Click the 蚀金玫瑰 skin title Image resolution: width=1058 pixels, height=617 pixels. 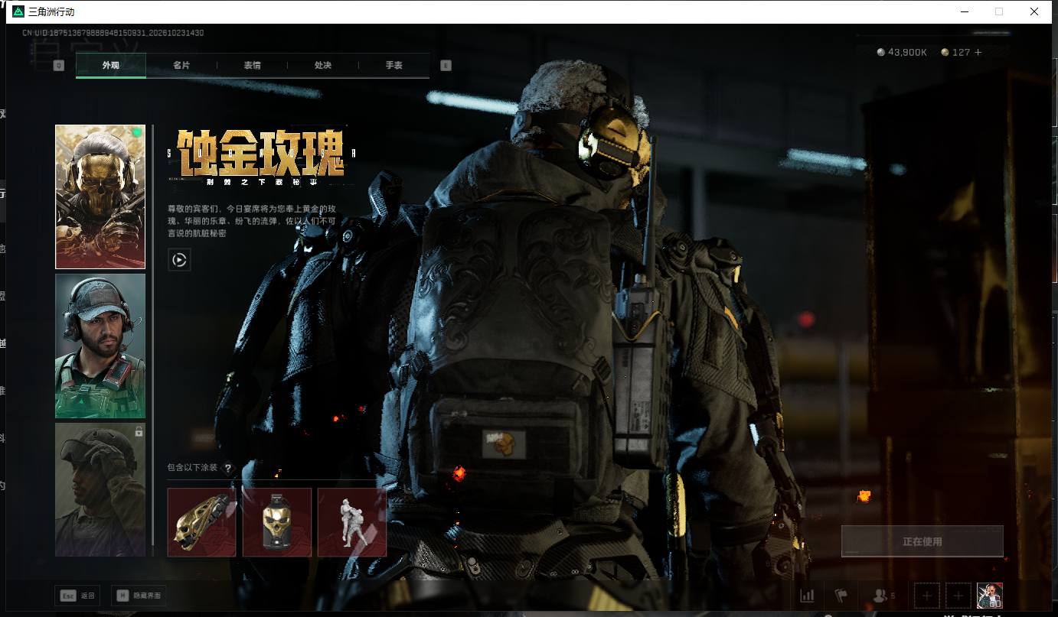pyautogui.click(x=261, y=153)
